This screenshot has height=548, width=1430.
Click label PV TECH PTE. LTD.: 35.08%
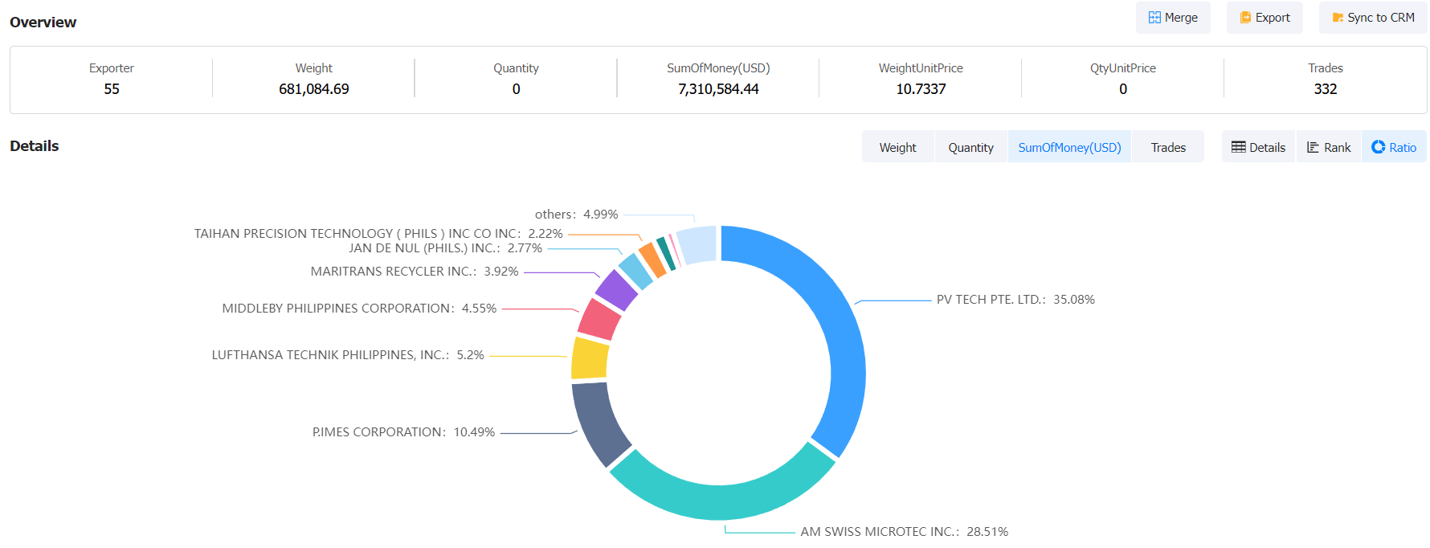tap(1015, 300)
